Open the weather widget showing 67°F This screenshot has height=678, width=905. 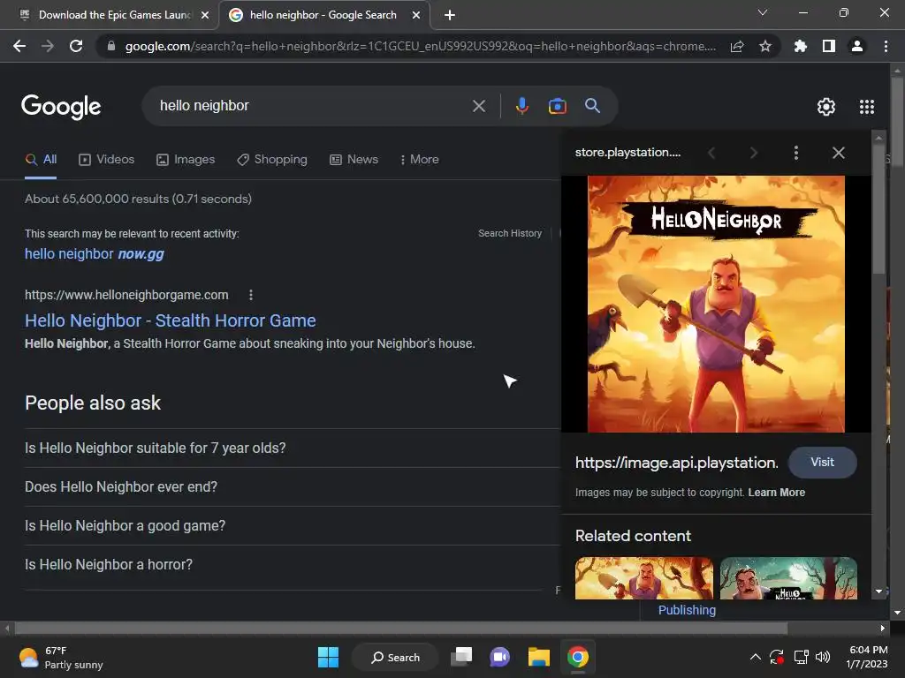(x=61, y=657)
